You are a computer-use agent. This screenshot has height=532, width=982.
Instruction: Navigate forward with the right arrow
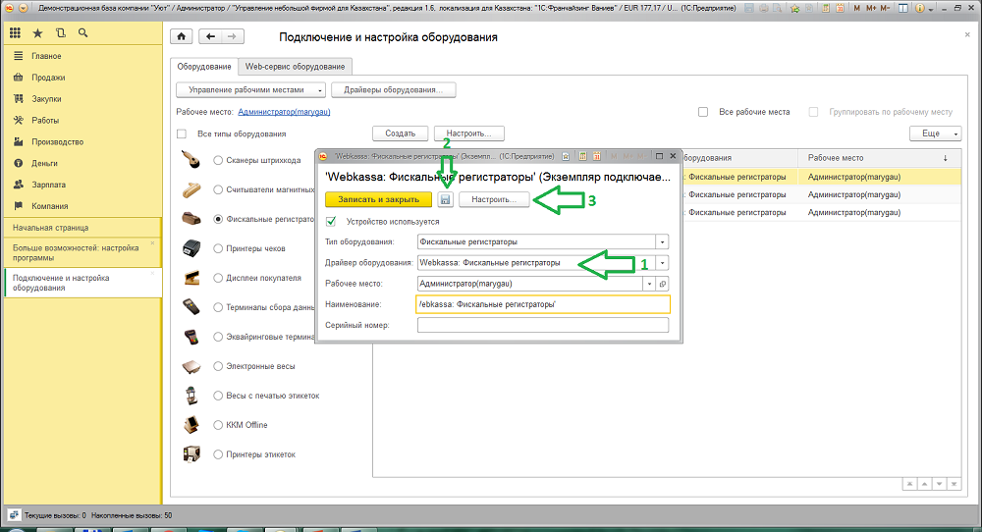pyautogui.click(x=233, y=36)
